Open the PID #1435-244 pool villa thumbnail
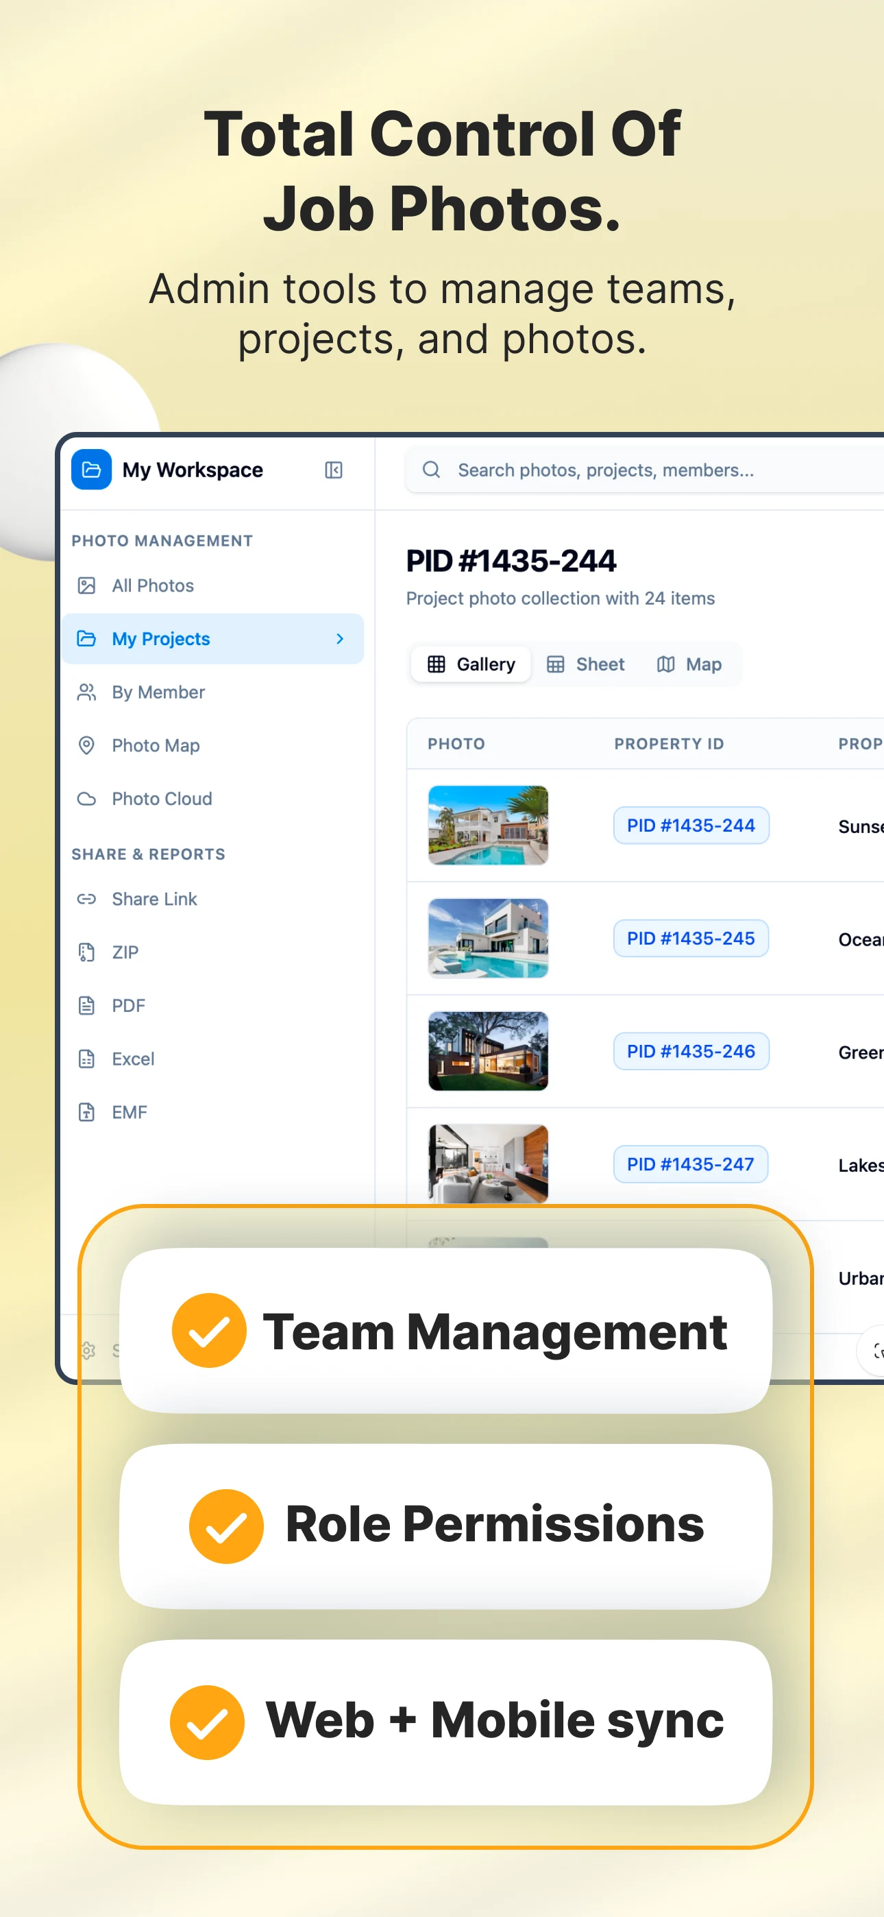Viewport: 884px width, 1917px height. [x=488, y=825]
